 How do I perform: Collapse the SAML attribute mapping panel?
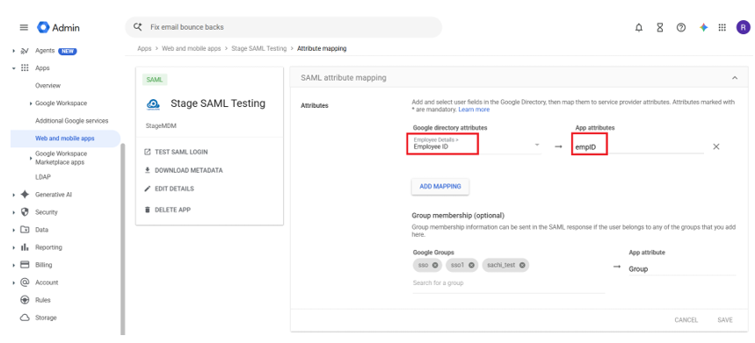734,78
